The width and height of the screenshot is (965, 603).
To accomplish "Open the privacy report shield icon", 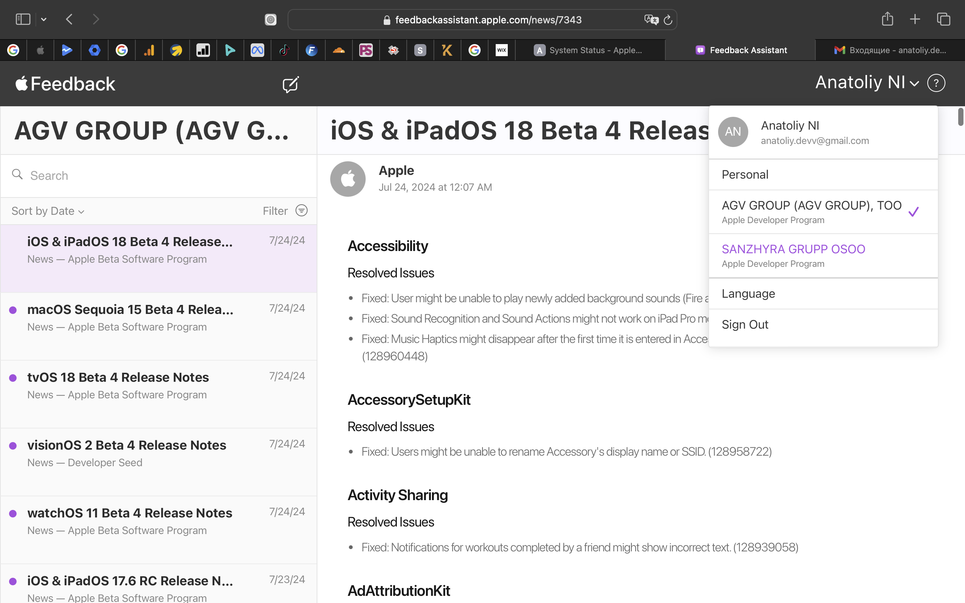I will (x=270, y=20).
